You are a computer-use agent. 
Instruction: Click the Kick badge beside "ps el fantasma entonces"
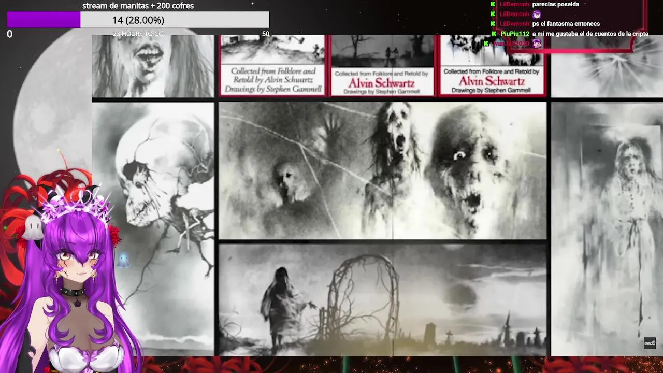tap(493, 24)
